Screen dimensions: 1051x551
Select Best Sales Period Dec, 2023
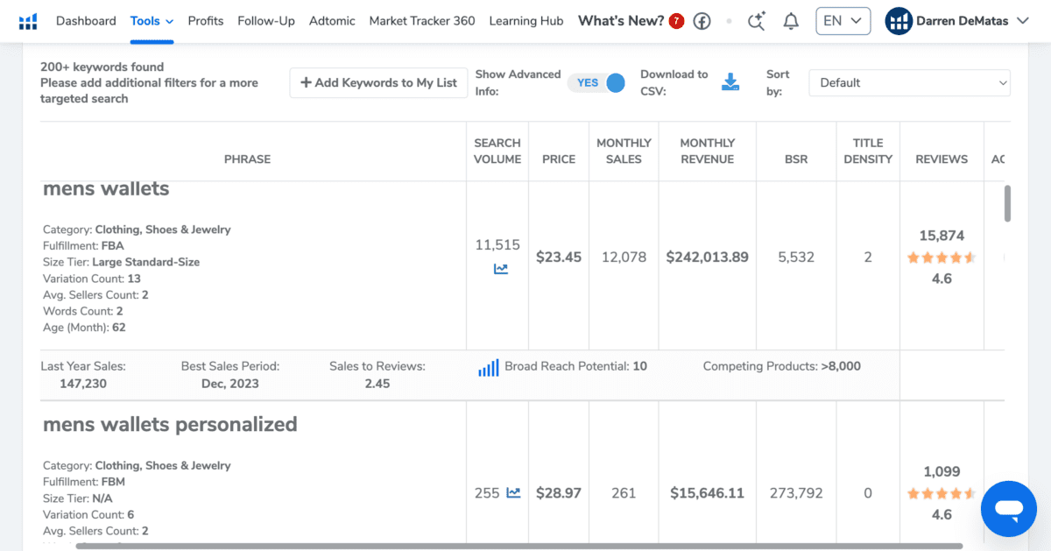tap(230, 384)
